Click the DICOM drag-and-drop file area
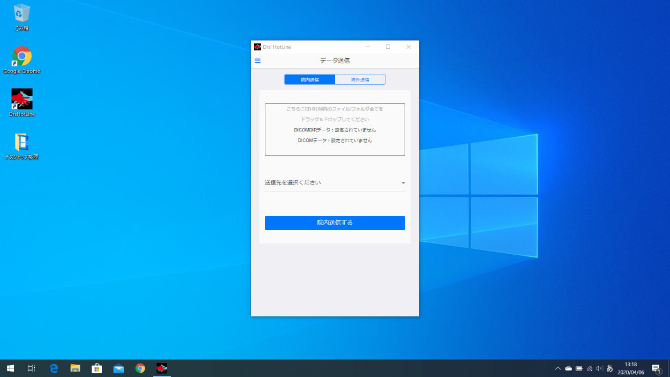The width and height of the screenshot is (670, 377). (334, 130)
